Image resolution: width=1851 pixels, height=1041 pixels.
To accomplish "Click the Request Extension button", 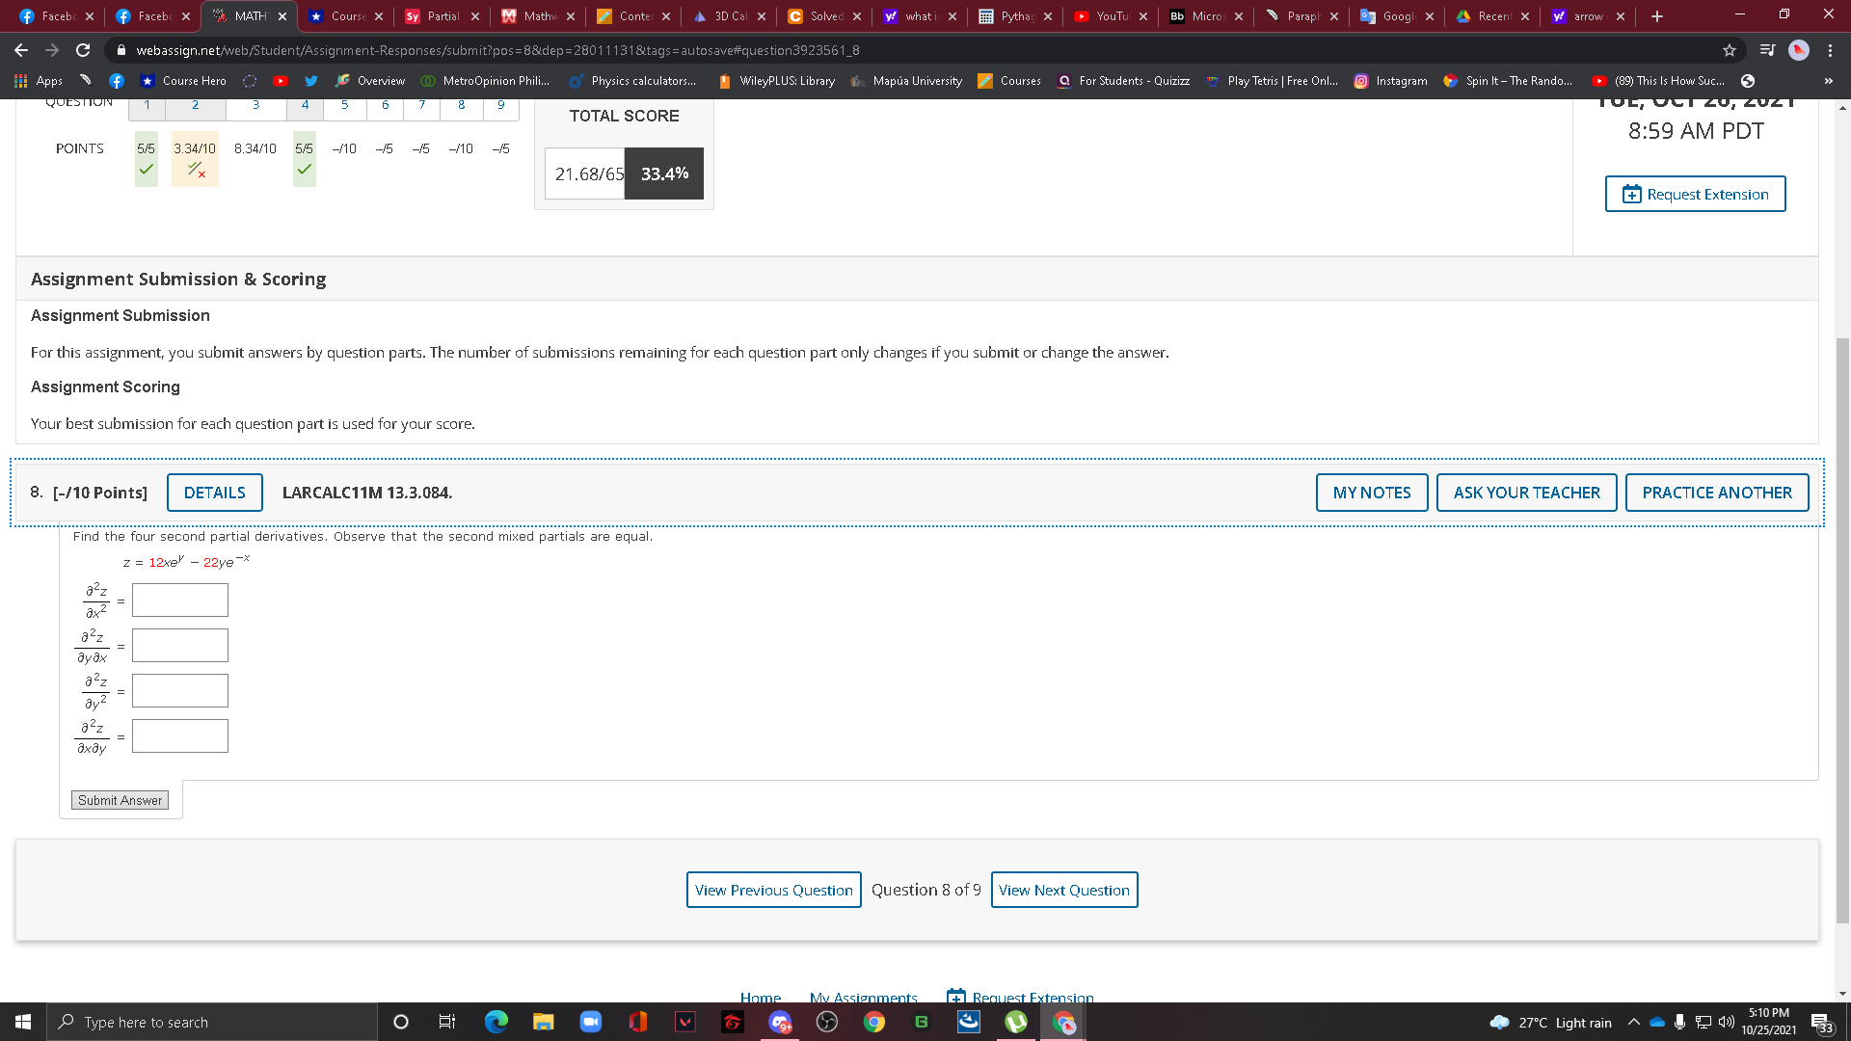I will (x=1695, y=194).
